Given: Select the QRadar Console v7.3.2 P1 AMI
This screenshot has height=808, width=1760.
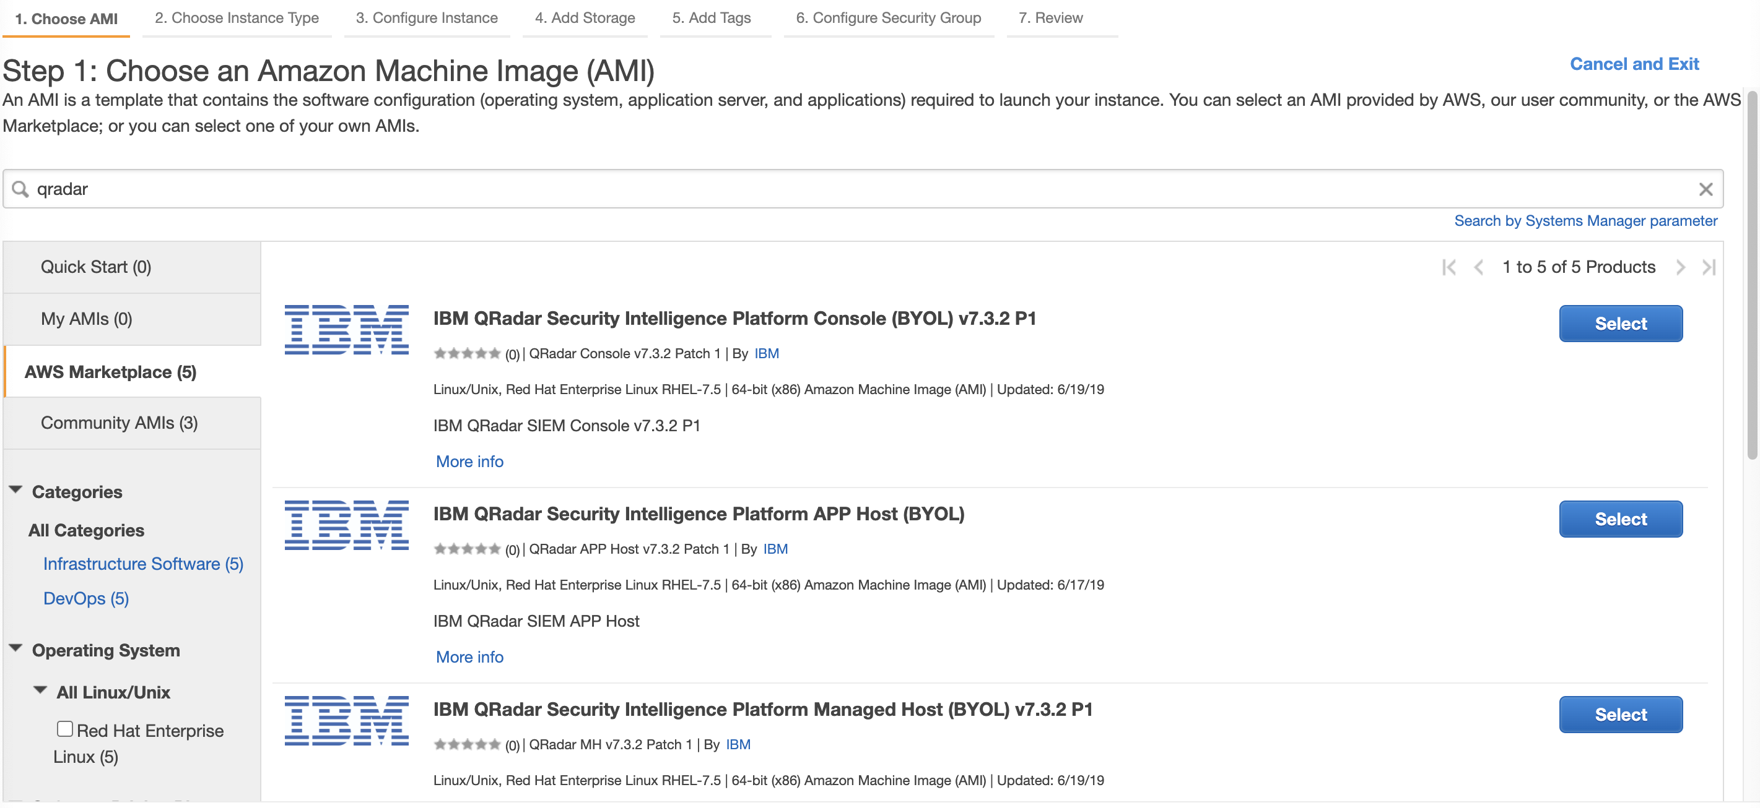Looking at the screenshot, I should coord(1620,324).
